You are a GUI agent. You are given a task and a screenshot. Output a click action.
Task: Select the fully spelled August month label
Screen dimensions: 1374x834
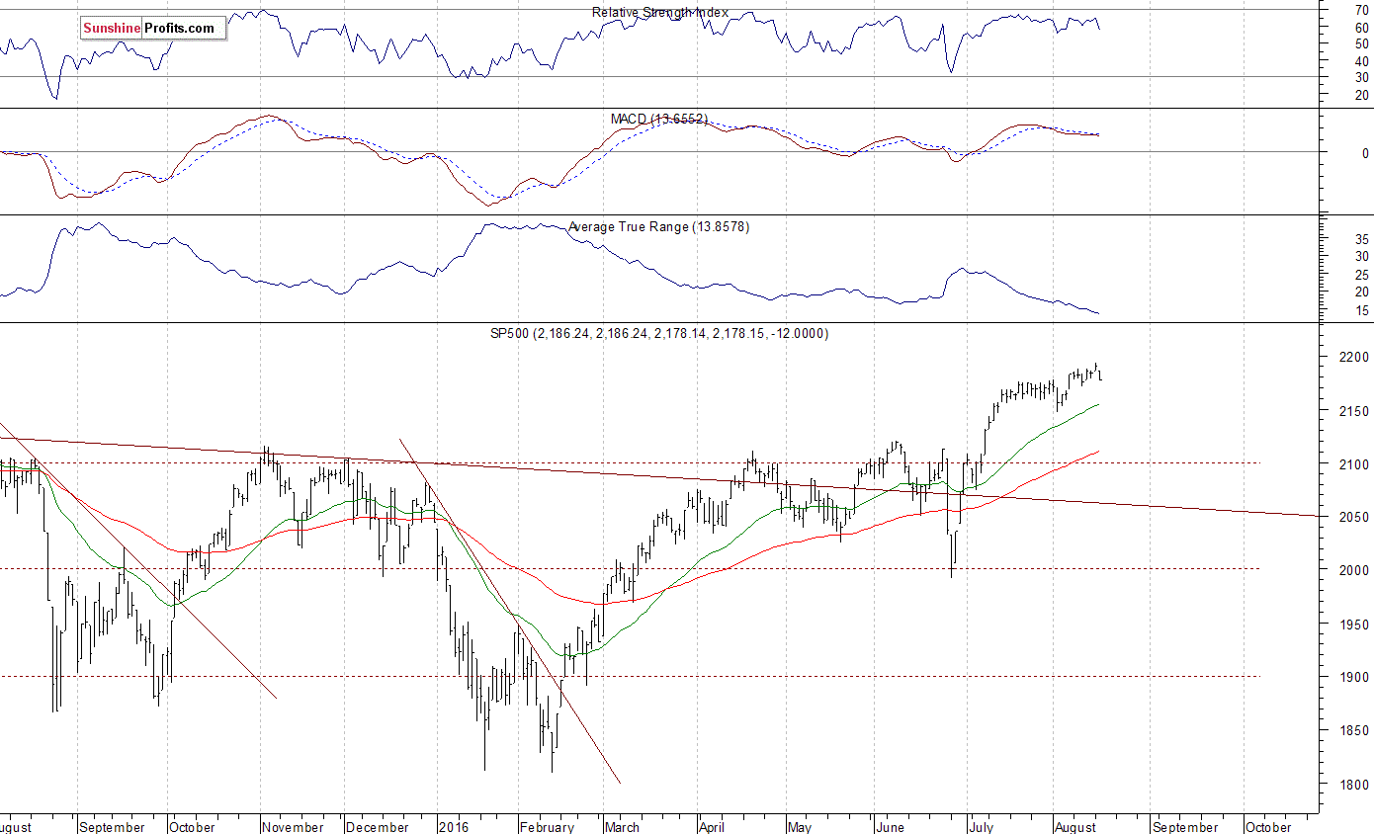(x=1075, y=827)
